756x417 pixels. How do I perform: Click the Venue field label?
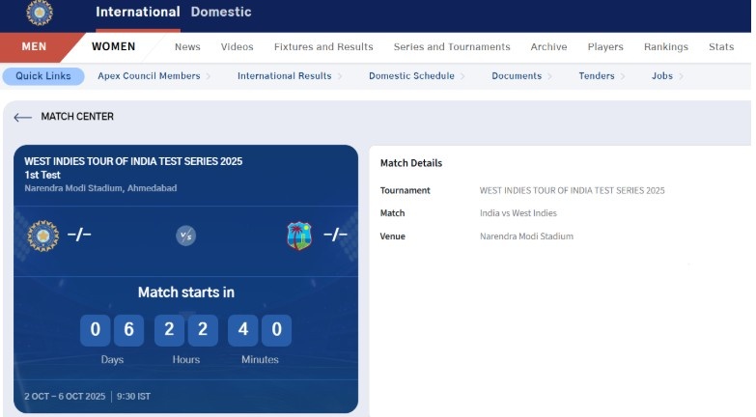[392, 236]
